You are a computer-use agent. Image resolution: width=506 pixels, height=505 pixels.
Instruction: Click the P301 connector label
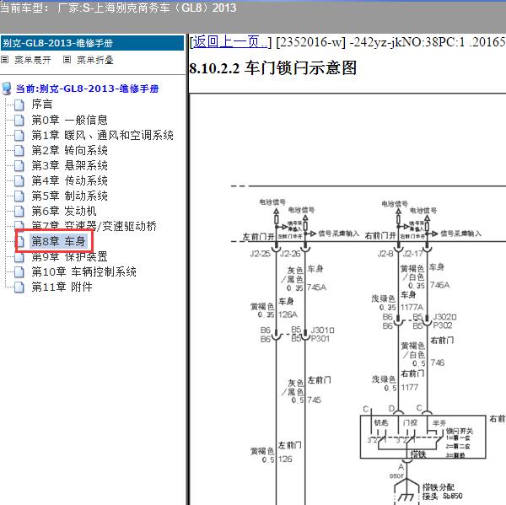[320, 339]
